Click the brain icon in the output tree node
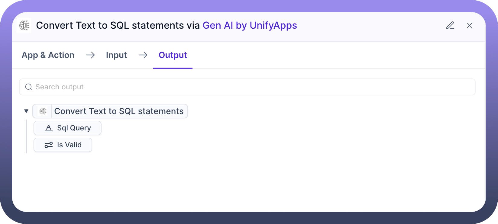The height and width of the screenshot is (224, 498). click(43, 111)
